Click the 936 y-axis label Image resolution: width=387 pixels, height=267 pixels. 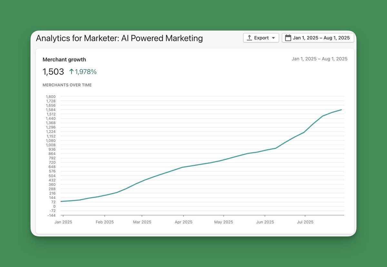click(52, 149)
